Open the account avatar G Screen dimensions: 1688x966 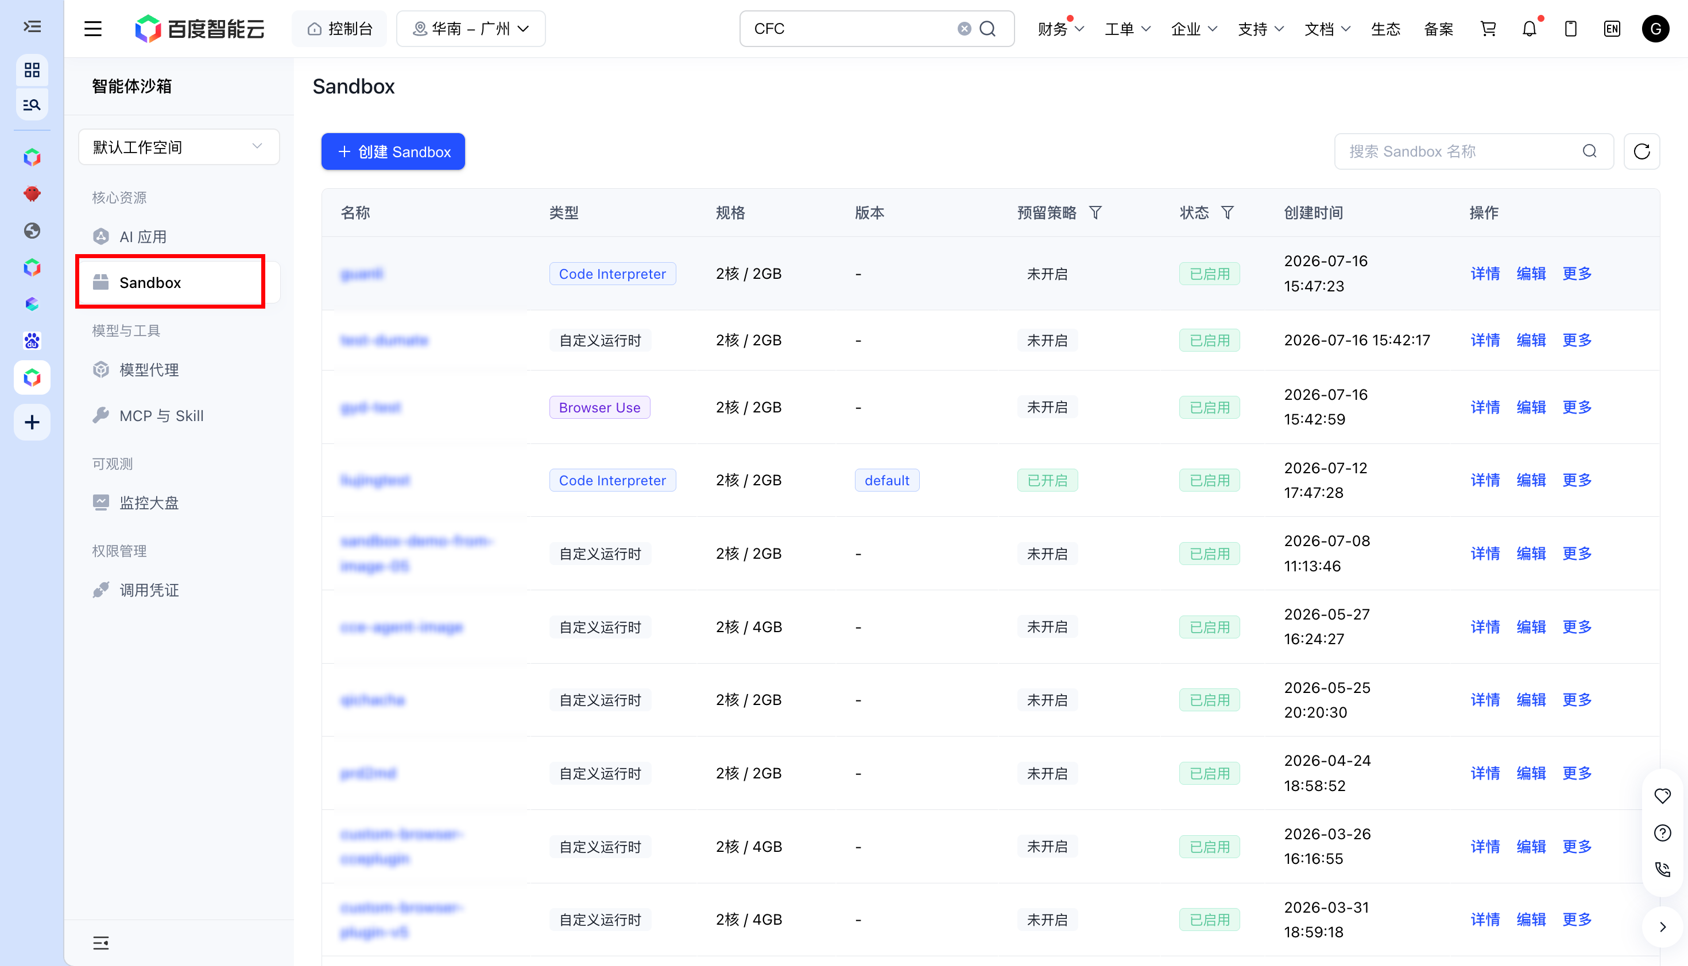1655,29
